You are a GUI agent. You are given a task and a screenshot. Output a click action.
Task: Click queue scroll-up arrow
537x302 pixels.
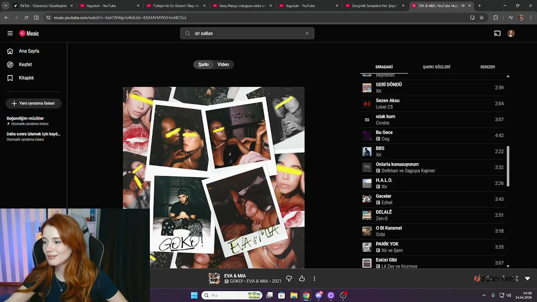[x=508, y=76]
